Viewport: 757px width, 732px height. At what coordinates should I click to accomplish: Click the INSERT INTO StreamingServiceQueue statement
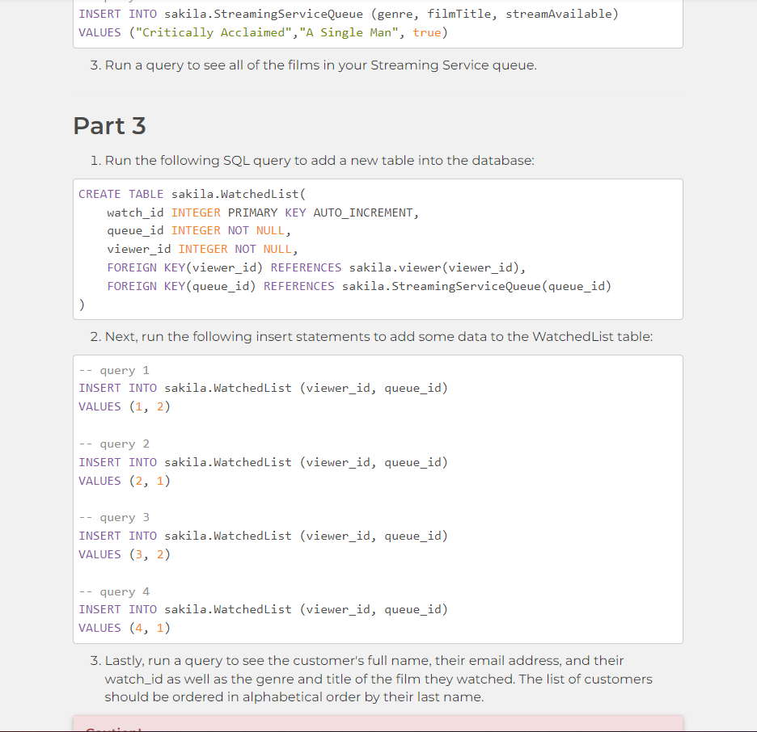(348, 13)
